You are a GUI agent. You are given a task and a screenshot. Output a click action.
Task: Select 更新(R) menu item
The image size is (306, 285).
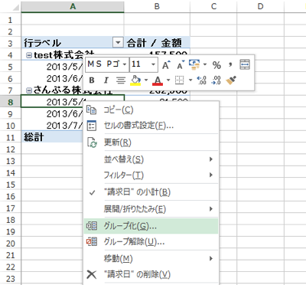[151, 142]
